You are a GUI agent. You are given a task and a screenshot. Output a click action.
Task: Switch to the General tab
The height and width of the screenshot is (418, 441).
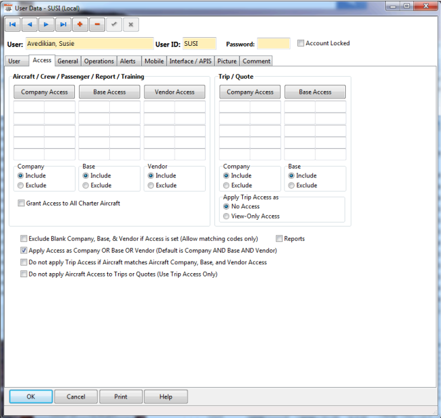[x=68, y=61]
